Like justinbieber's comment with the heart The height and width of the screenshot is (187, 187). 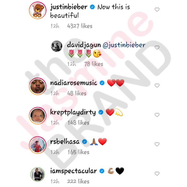point(157,9)
